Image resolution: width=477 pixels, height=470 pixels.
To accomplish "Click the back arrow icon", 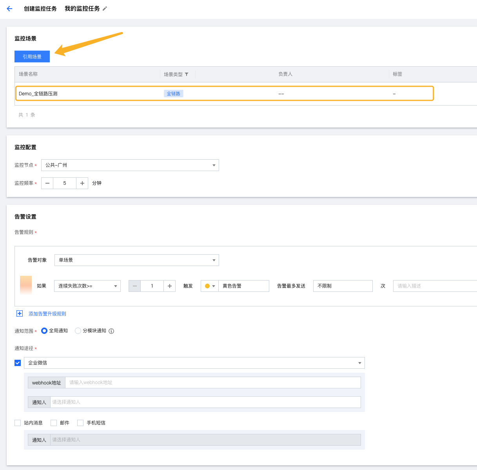I will 9,9.
